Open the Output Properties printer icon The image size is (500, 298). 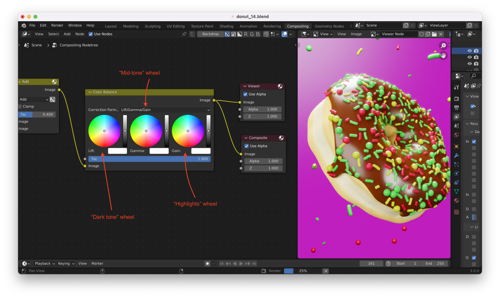pyautogui.click(x=457, y=107)
